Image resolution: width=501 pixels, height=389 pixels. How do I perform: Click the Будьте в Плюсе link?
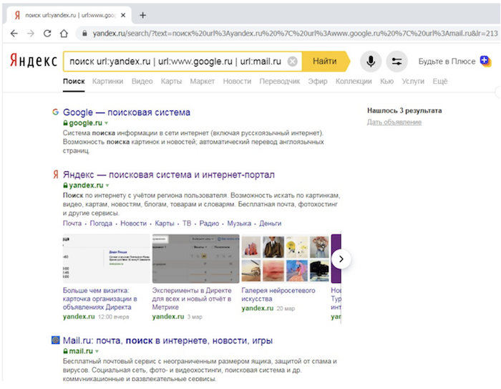pos(447,61)
